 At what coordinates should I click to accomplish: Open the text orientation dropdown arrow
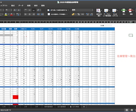coord(41,10)
